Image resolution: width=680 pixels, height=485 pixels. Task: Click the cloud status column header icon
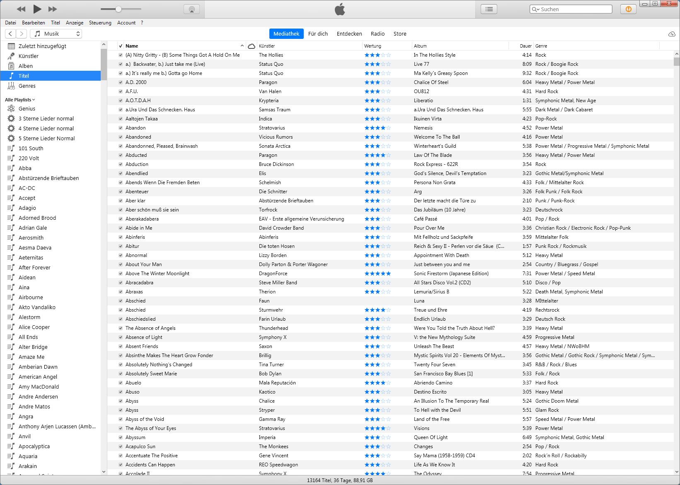(252, 46)
